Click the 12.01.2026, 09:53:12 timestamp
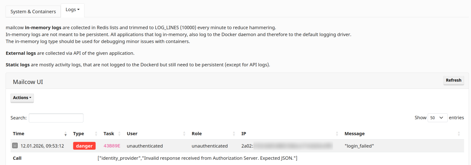Image resolution: width=471 pixels, height=165 pixels. click(x=42, y=146)
